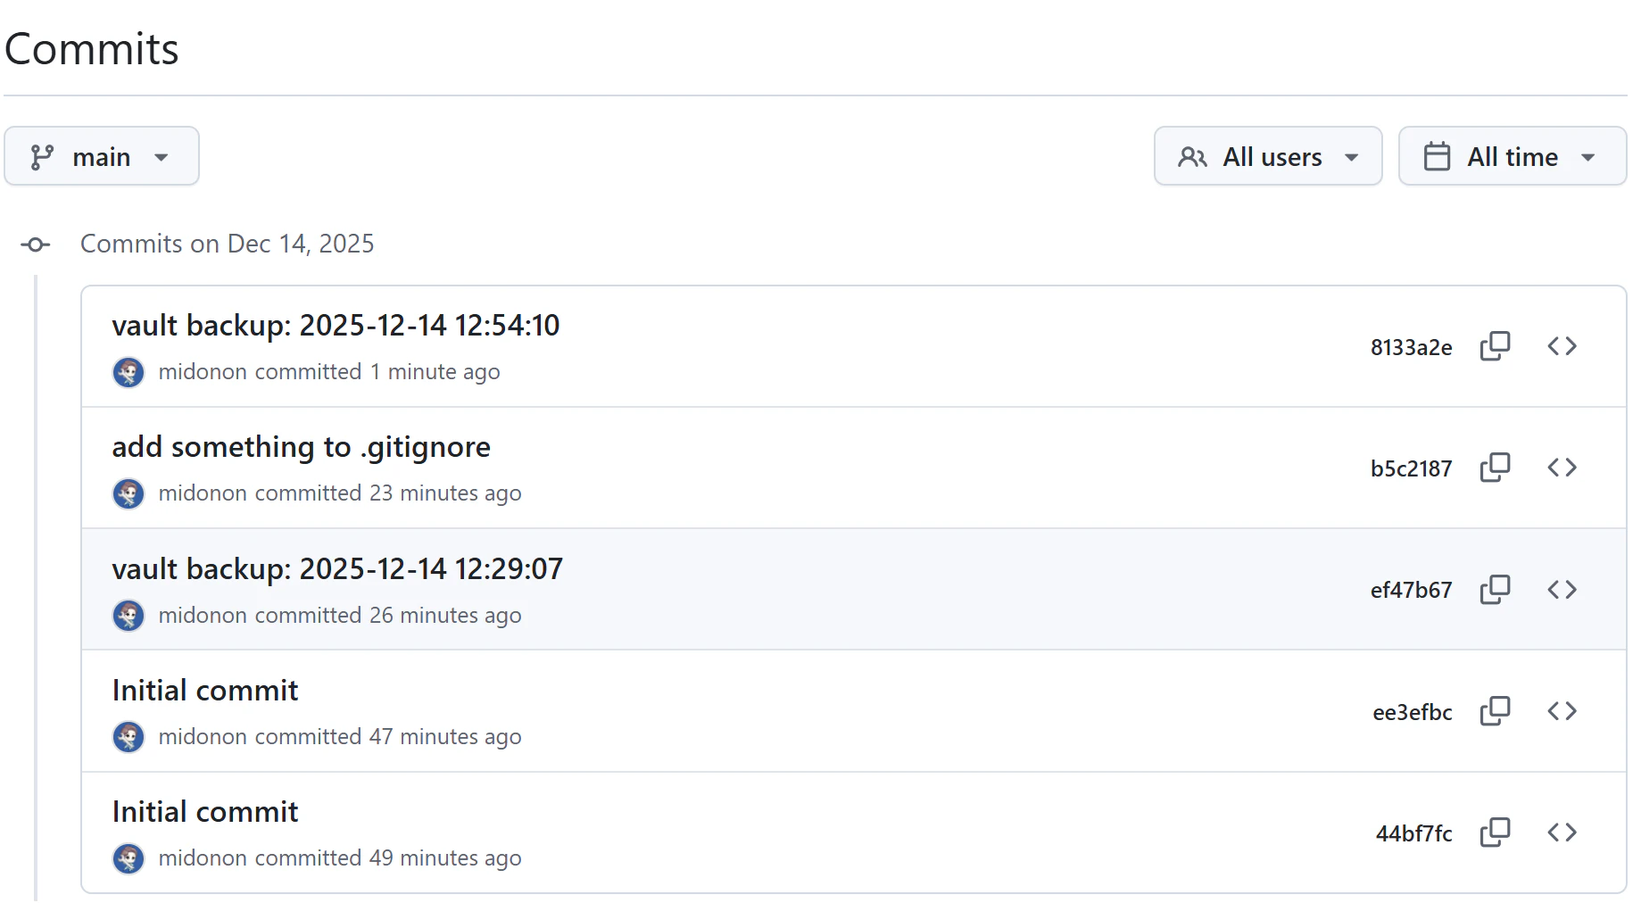Open the 12:29:07 vault backup commit
The width and height of the screenshot is (1641, 903).
point(337,569)
